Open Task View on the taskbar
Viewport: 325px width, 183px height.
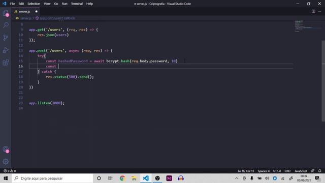(x=110, y=178)
